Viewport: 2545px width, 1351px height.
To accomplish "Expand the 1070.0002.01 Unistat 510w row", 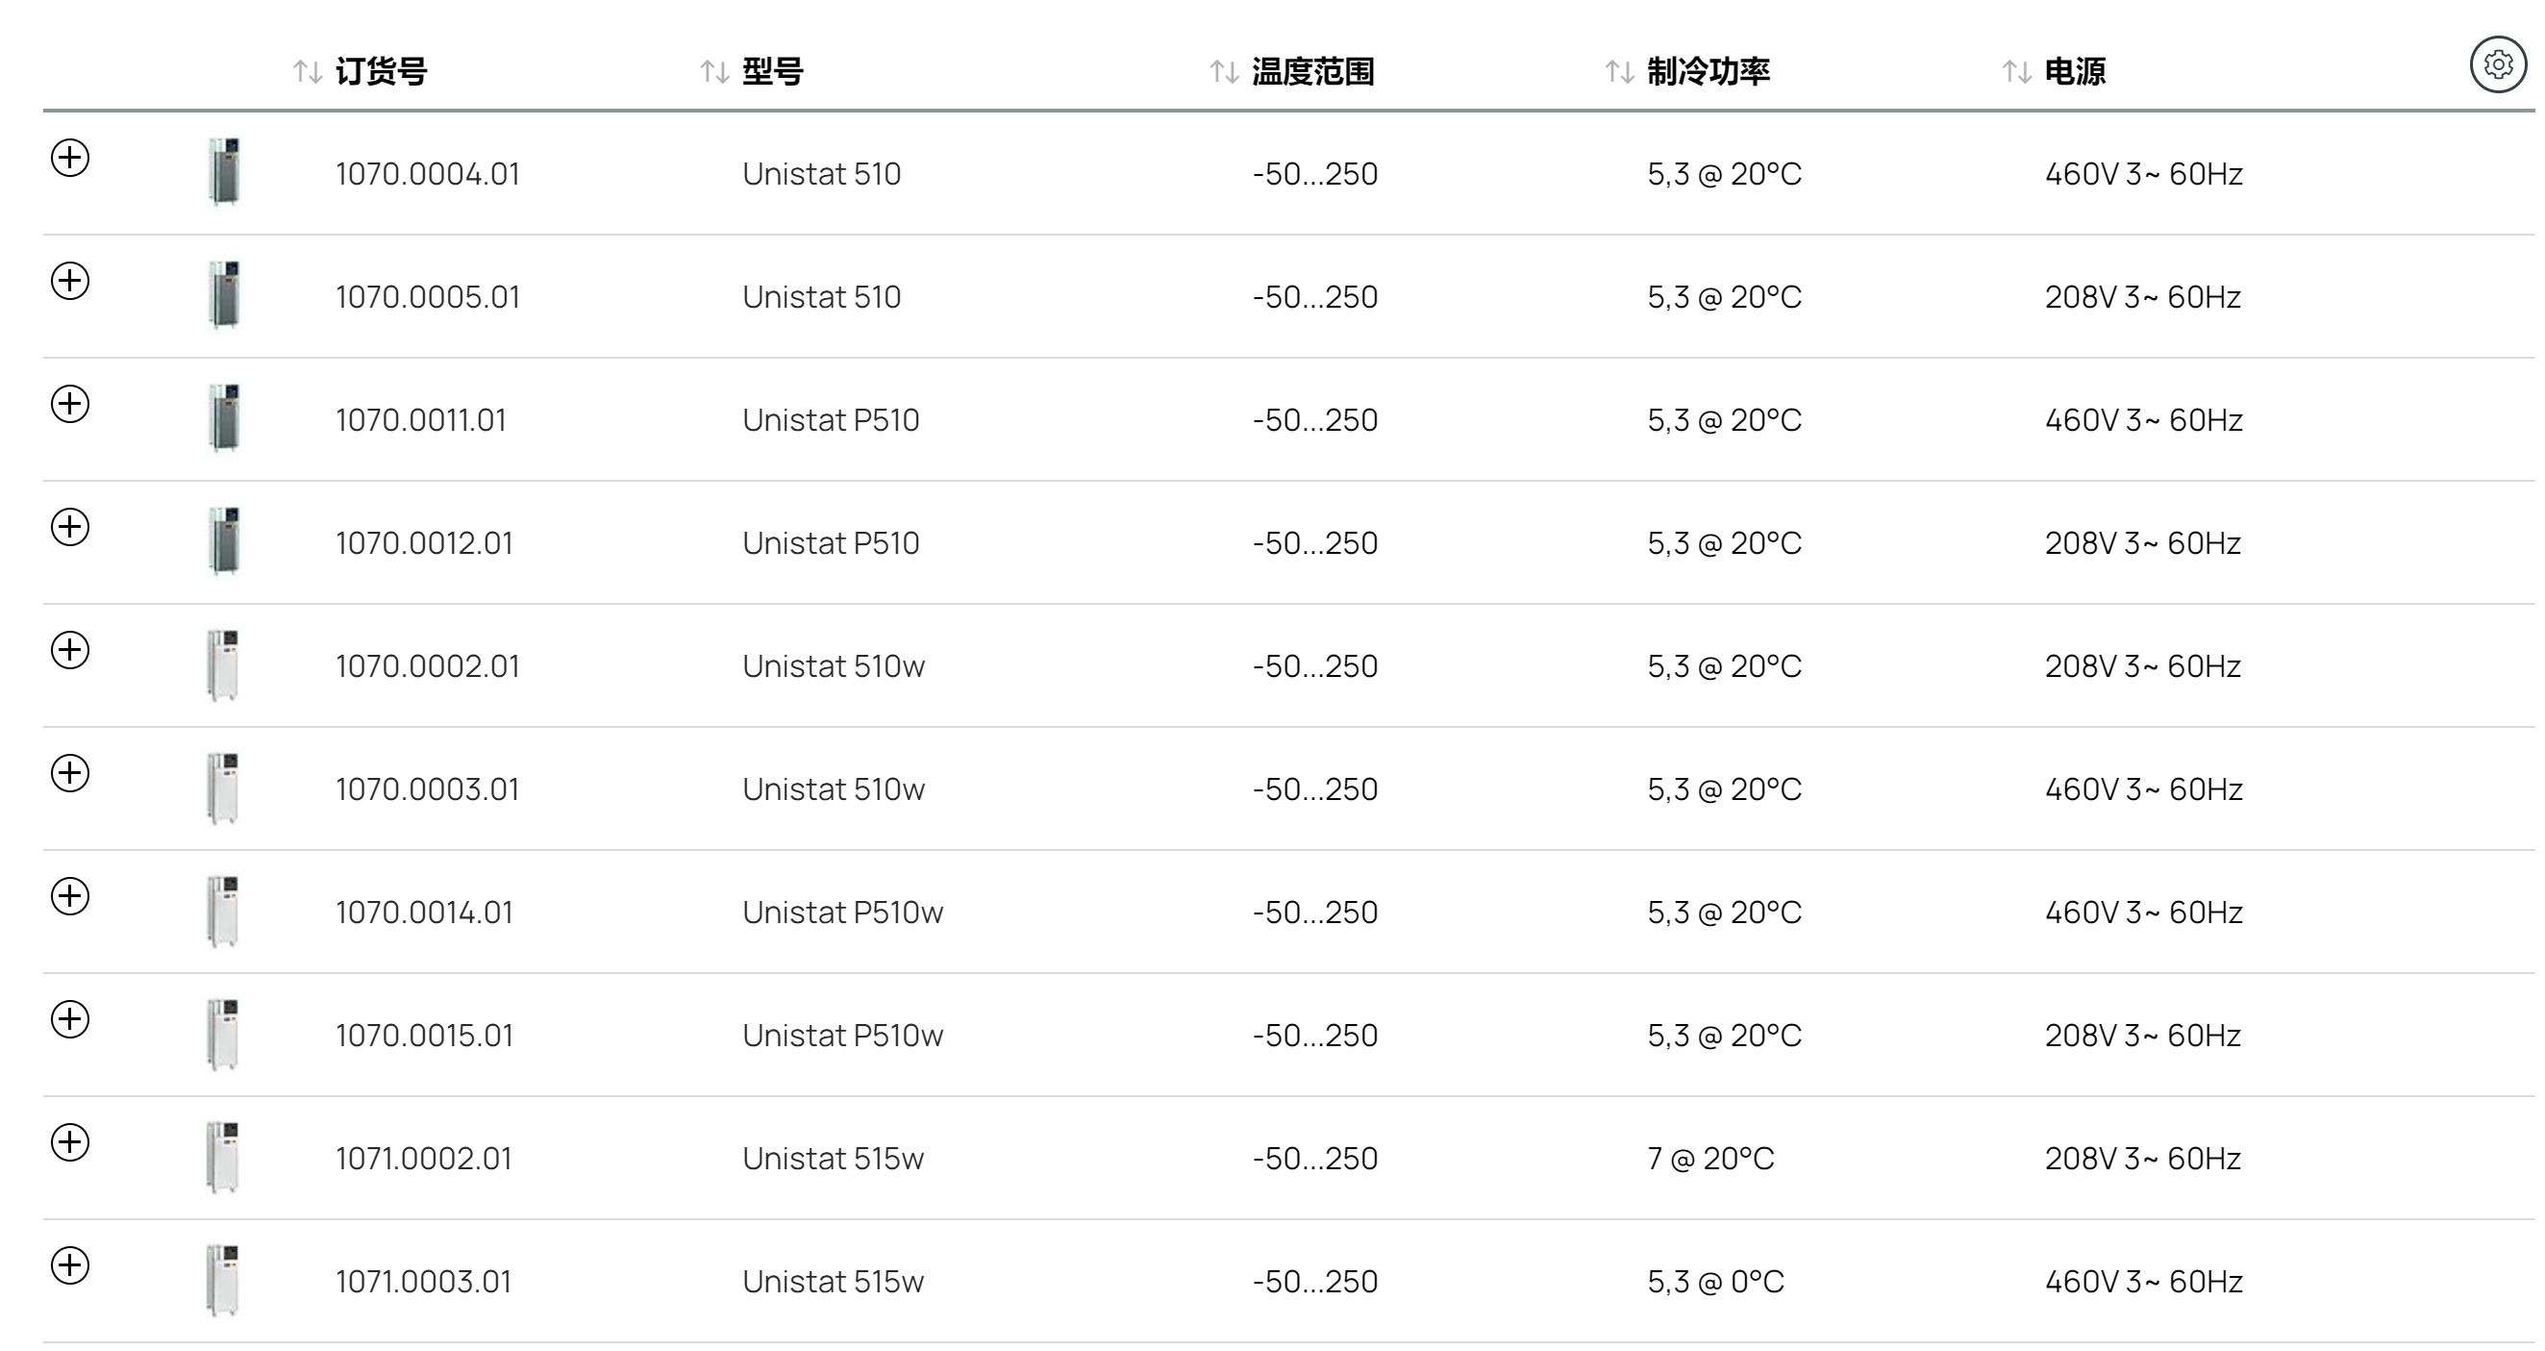I will (x=70, y=649).
